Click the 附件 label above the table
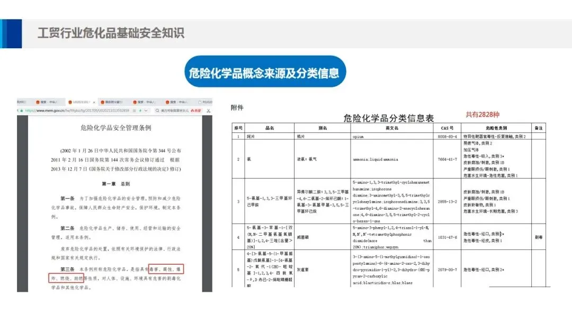 [x=237, y=108]
